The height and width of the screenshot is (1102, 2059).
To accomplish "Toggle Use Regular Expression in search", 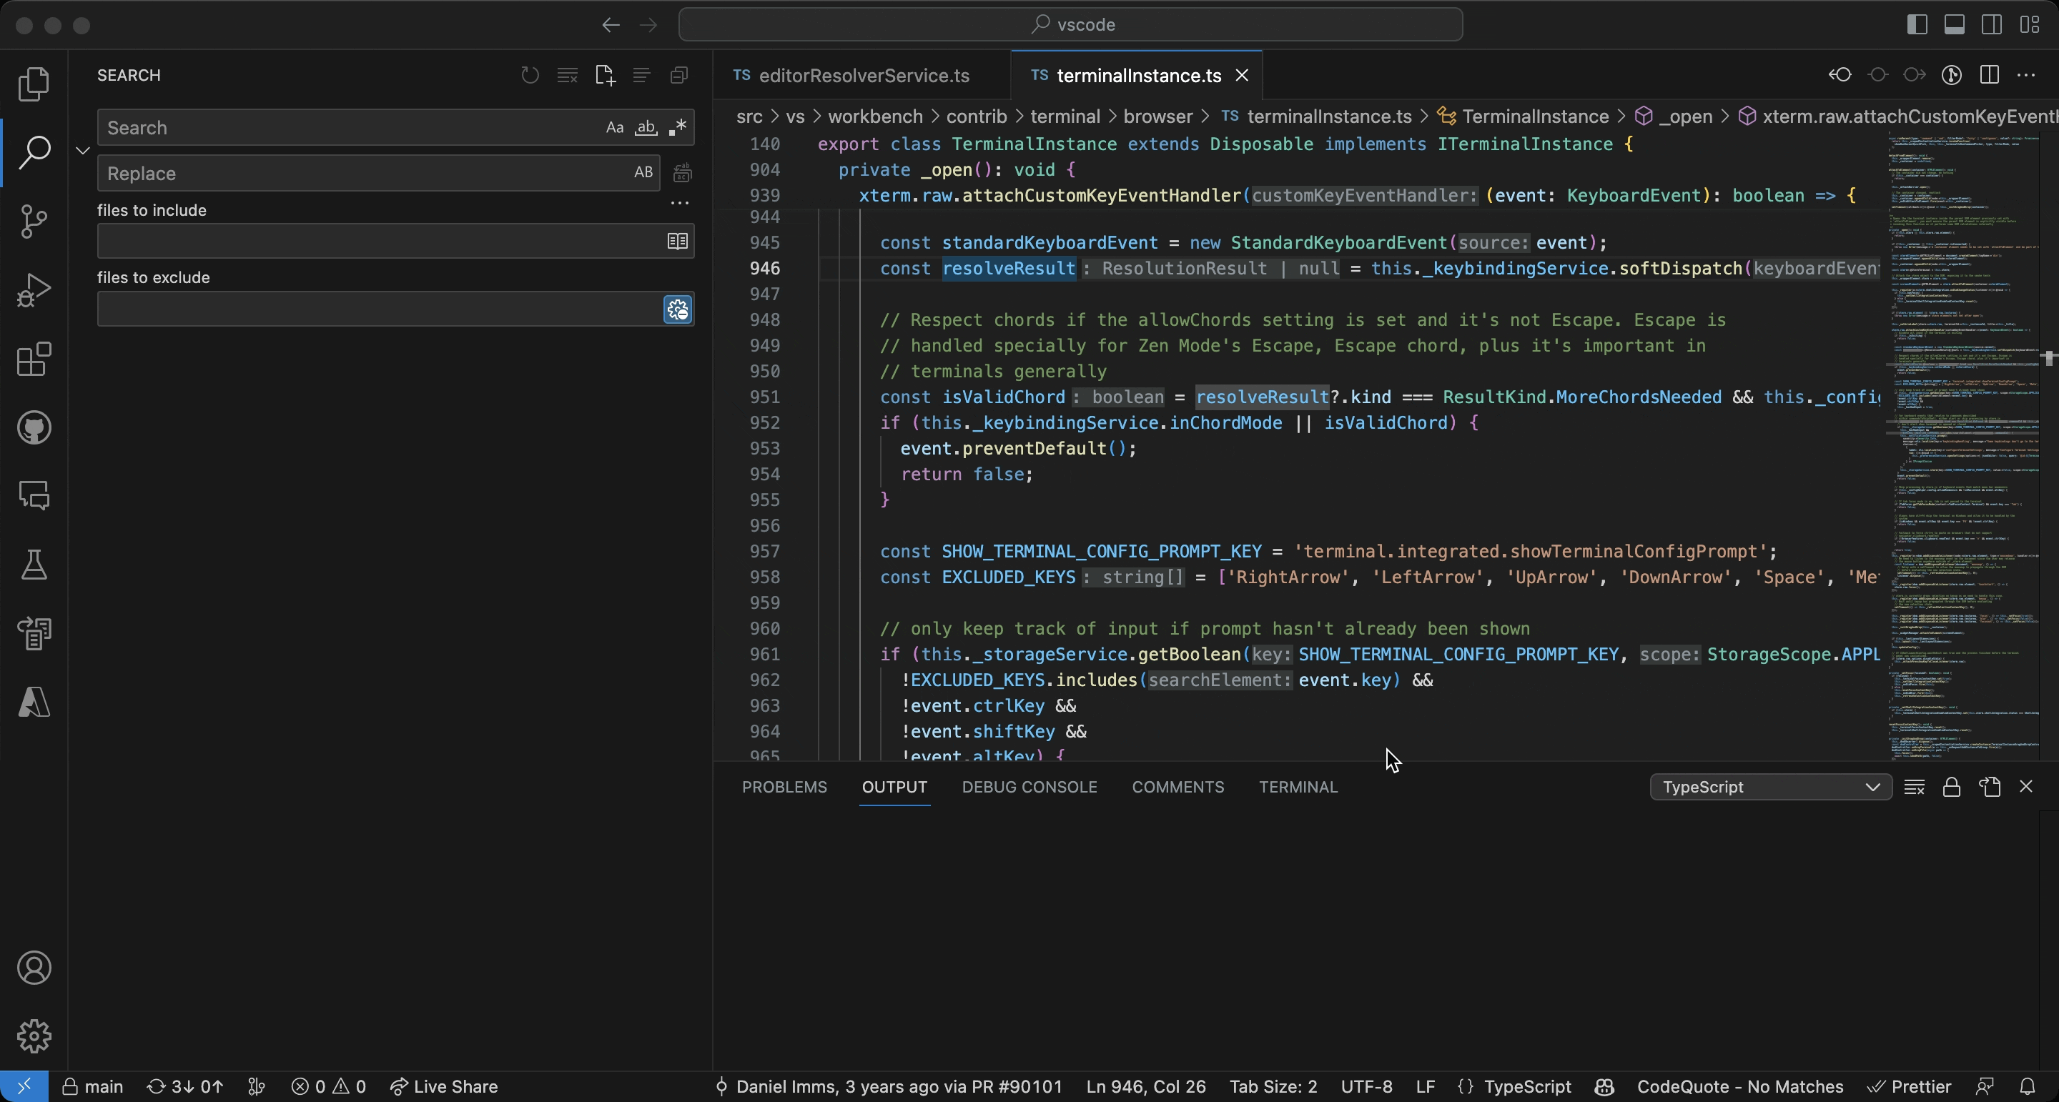I will coord(678,128).
